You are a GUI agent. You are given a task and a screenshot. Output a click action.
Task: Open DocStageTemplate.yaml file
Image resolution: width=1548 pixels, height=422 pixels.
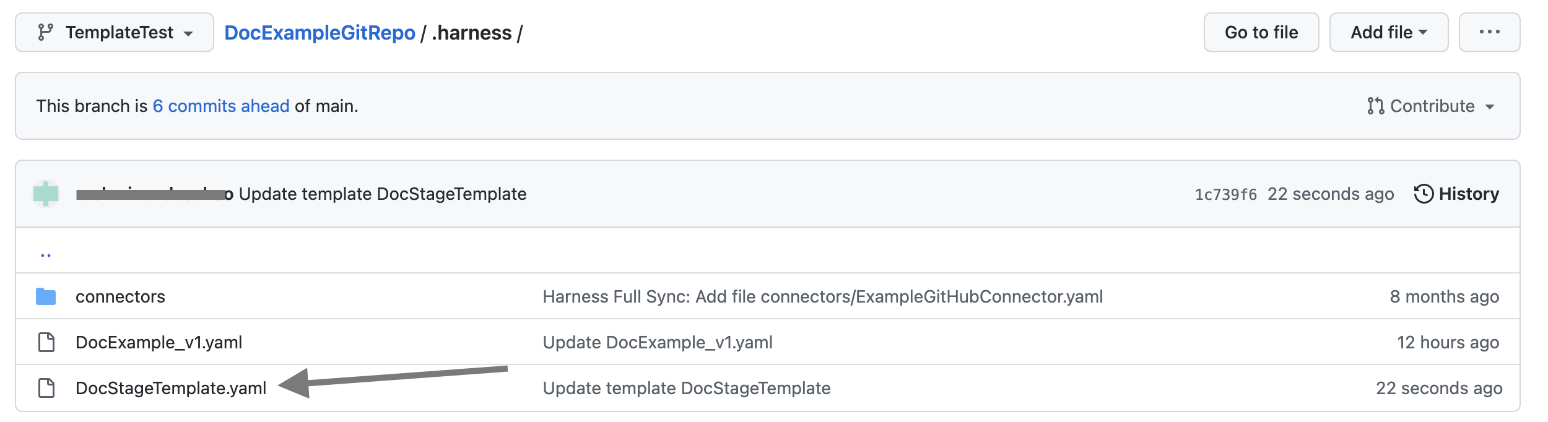pos(171,389)
